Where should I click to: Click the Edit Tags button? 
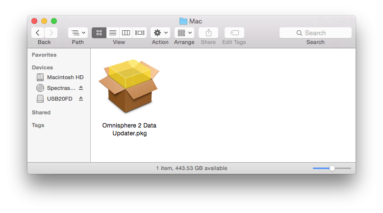click(234, 33)
